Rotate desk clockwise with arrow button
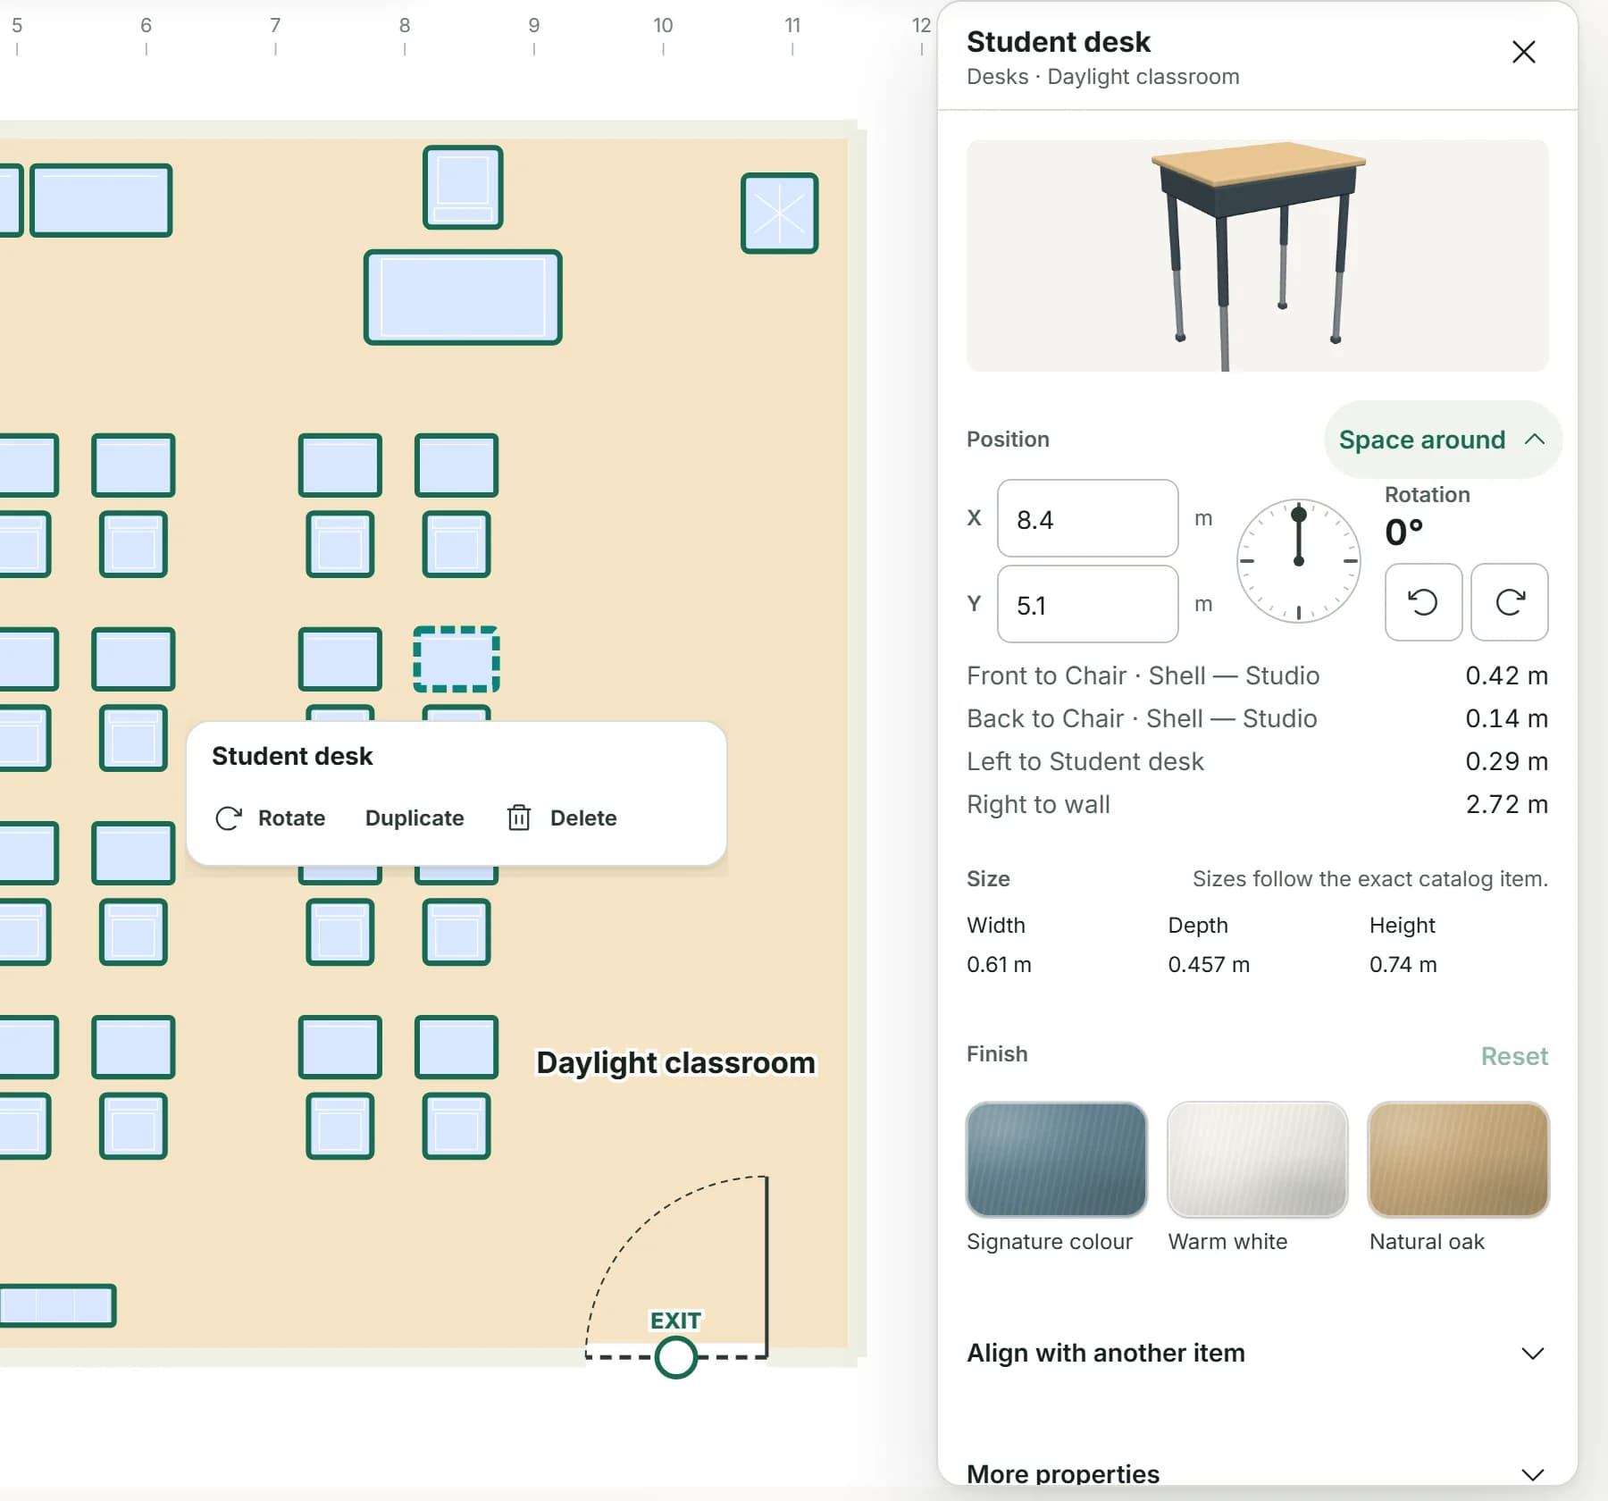 pos(1510,602)
